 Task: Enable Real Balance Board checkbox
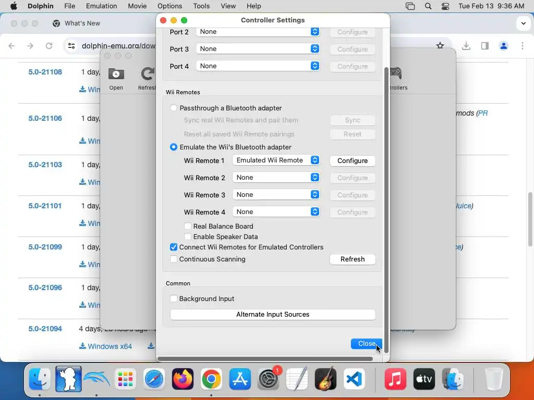187,226
